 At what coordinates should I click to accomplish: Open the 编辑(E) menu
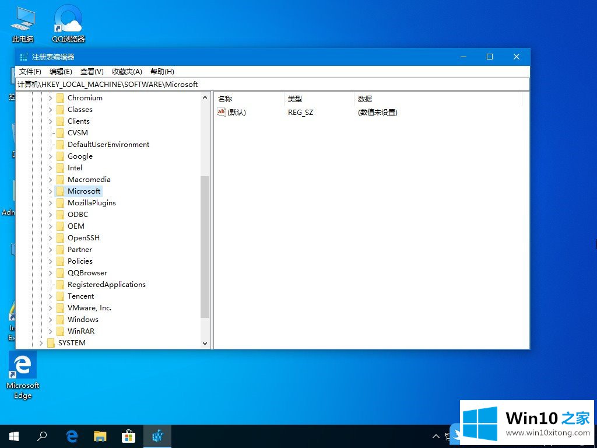(61, 72)
